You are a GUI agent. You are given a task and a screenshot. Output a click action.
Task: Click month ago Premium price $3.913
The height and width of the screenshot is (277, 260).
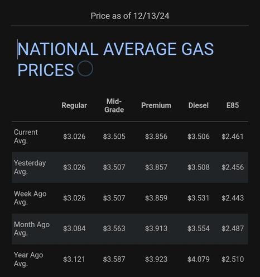156,228
